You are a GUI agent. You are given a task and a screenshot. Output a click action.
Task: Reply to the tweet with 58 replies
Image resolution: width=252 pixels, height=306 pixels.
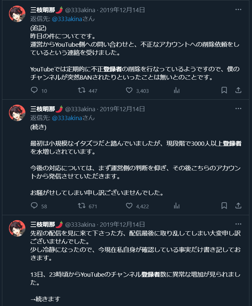tap(34, 206)
